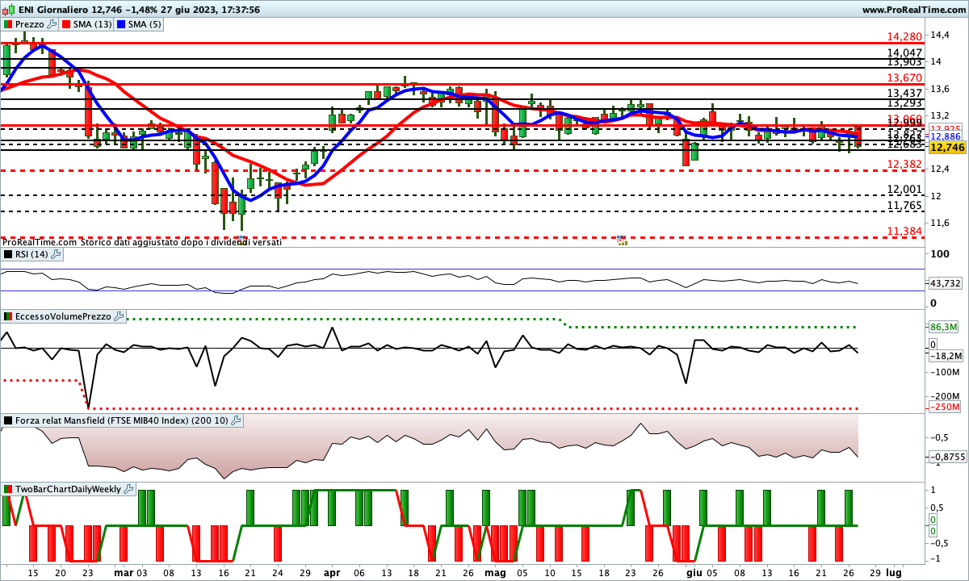Click the red SMA (13) color swatch
This screenshot has width=969, height=581.
click(65, 24)
